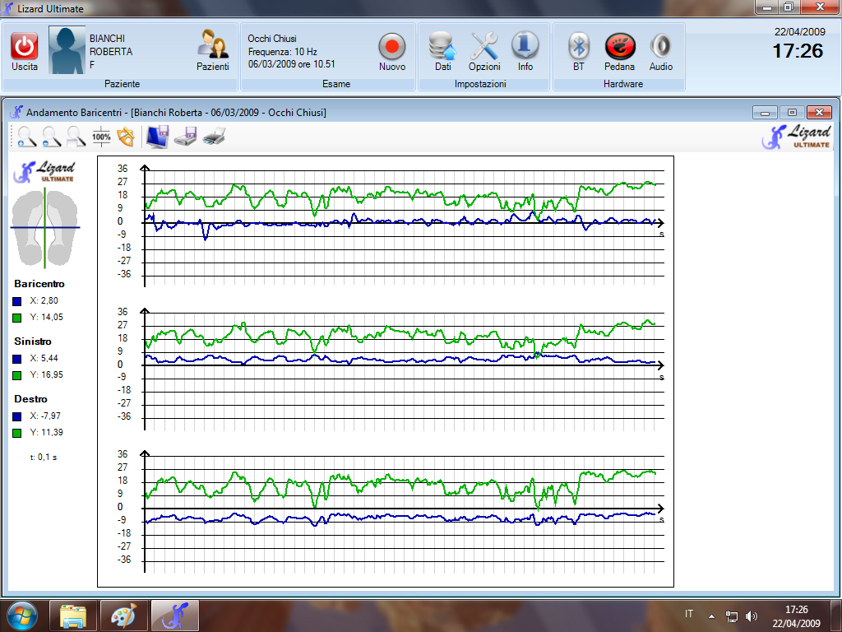Click the taskbar volume icon
Screen dimensions: 842x632
[x=751, y=616]
